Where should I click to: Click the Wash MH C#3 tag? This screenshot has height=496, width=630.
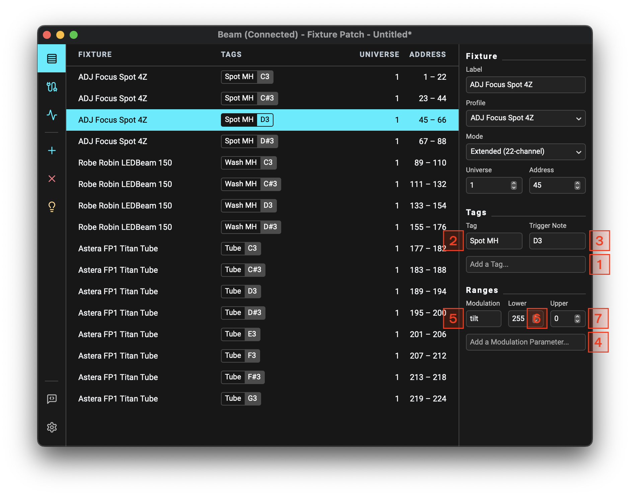coord(251,184)
